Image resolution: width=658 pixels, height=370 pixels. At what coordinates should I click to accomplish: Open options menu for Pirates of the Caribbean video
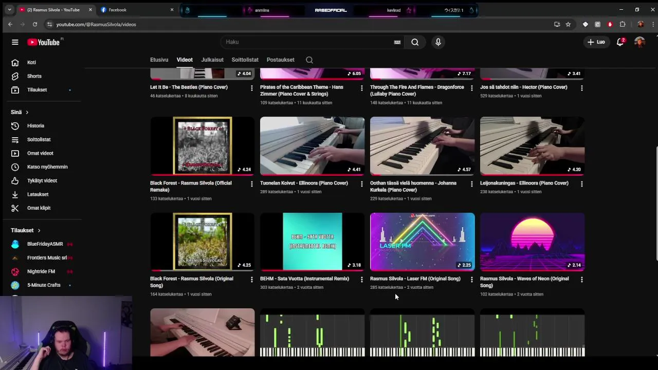pyautogui.click(x=361, y=88)
